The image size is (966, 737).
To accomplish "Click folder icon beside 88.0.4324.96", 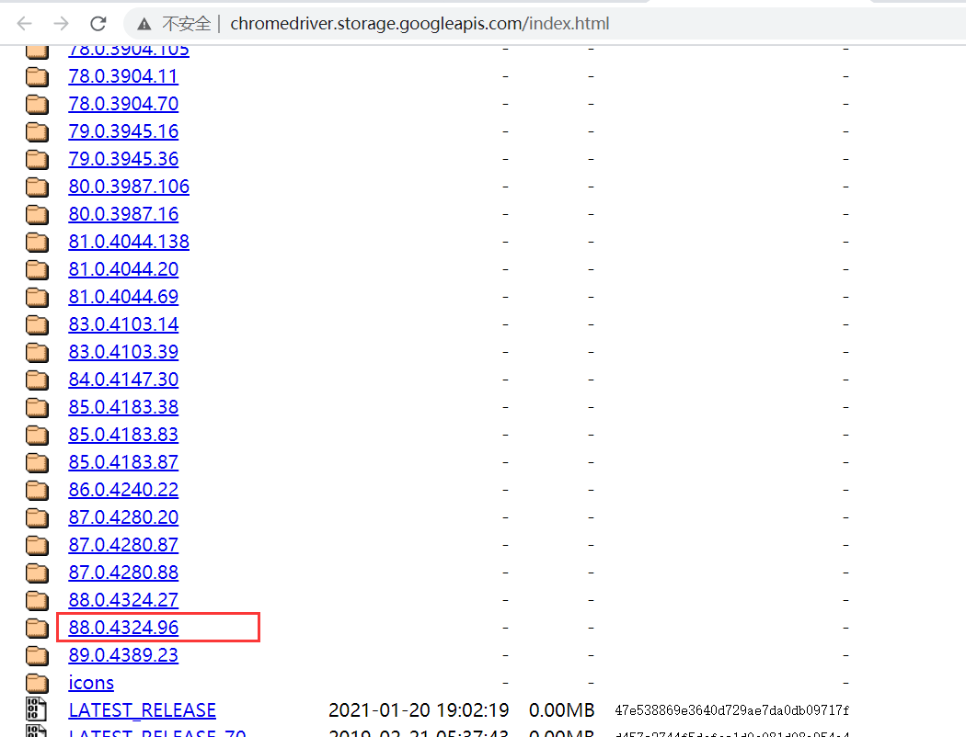I will pos(37,628).
